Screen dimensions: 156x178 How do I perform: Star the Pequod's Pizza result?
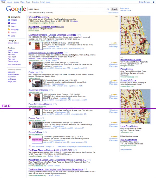coord(44,132)
